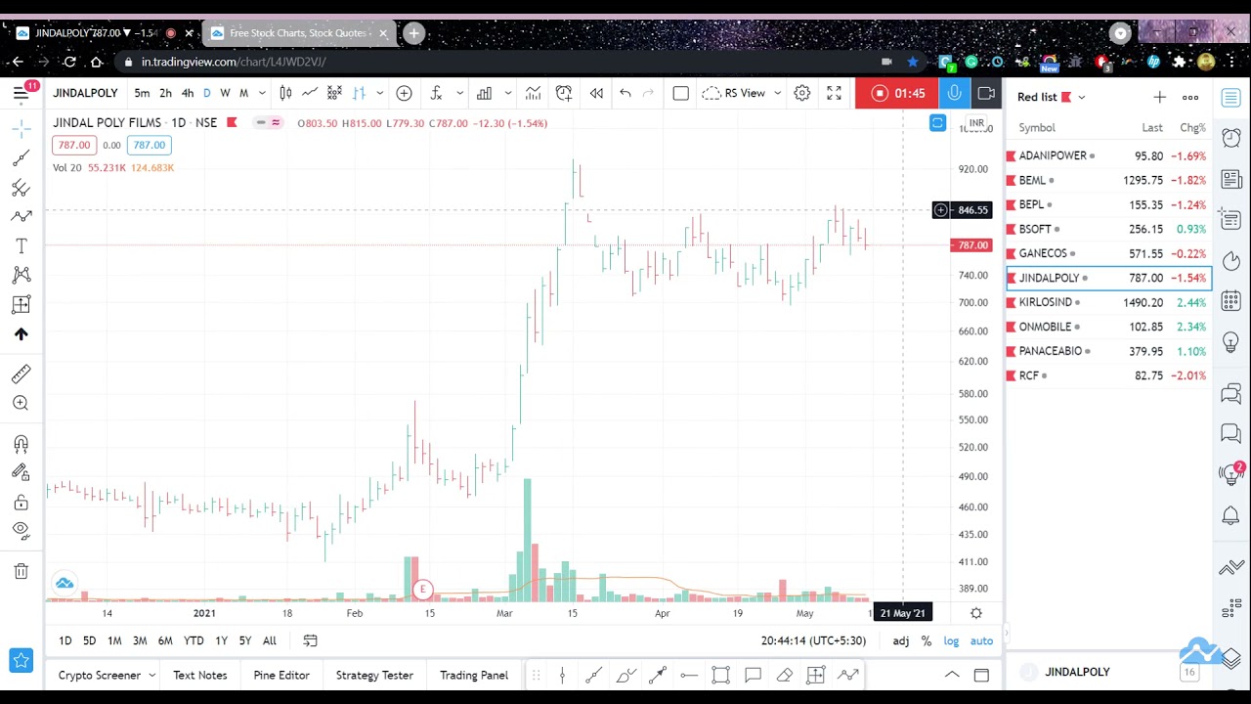This screenshot has height=704, width=1251.
Task: Create an alert with the alarm clock icon
Action: [564, 93]
